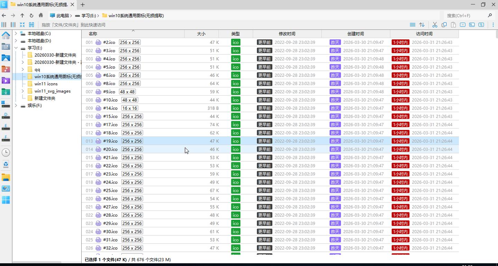
Task: Select file #9.ico in the list
Action: [270, 92]
